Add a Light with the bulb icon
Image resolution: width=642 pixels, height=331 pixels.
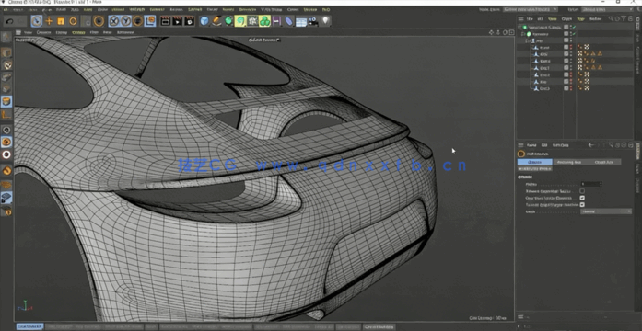coord(325,21)
